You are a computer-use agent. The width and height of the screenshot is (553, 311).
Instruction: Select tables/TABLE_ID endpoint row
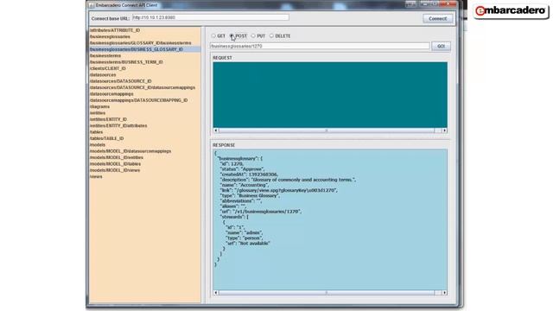tap(145, 138)
